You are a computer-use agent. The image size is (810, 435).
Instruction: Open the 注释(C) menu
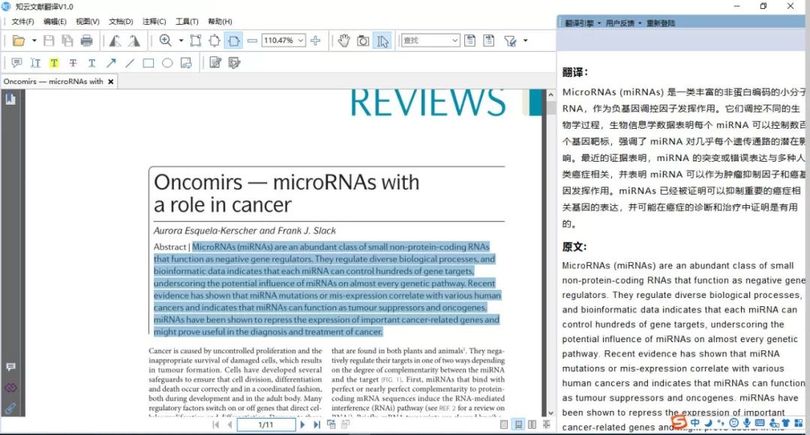pyautogui.click(x=154, y=21)
